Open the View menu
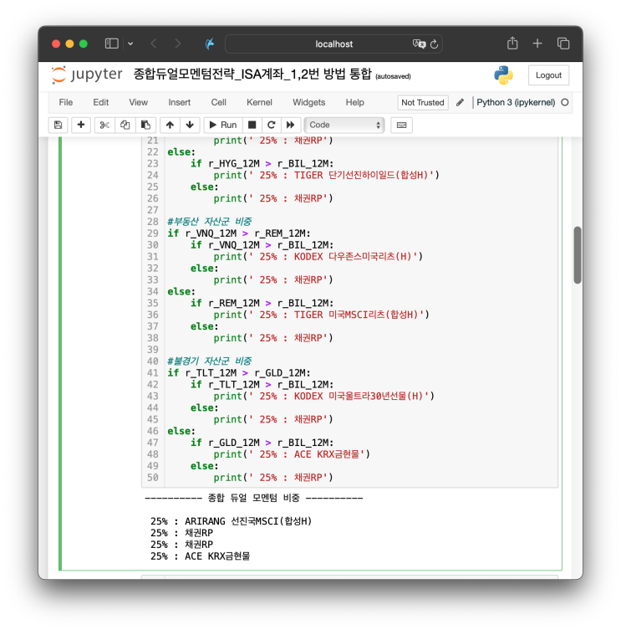The width and height of the screenshot is (621, 630). pyautogui.click(x=139, y=102)
